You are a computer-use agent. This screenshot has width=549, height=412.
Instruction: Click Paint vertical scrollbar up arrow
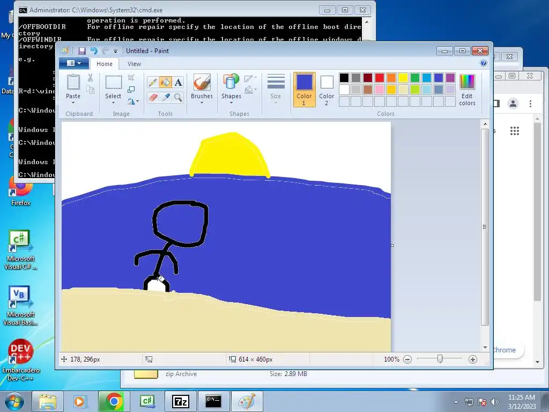[x=485, y=124]
